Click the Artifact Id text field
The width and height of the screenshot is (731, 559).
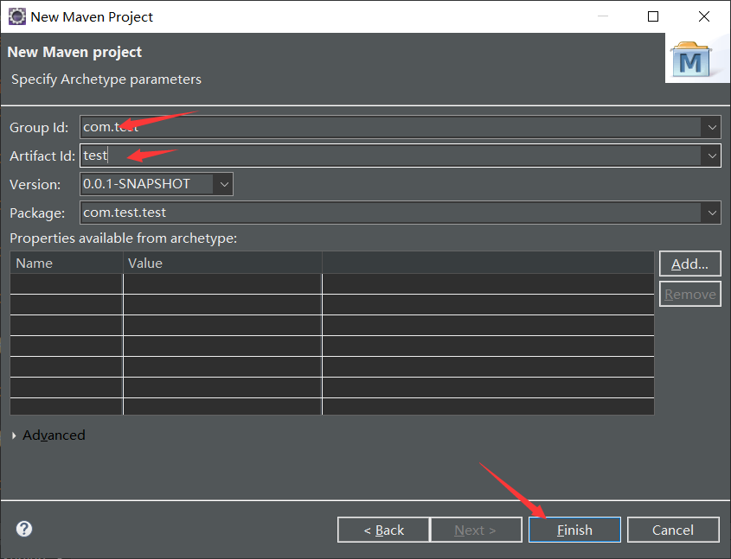click(391, 156)
